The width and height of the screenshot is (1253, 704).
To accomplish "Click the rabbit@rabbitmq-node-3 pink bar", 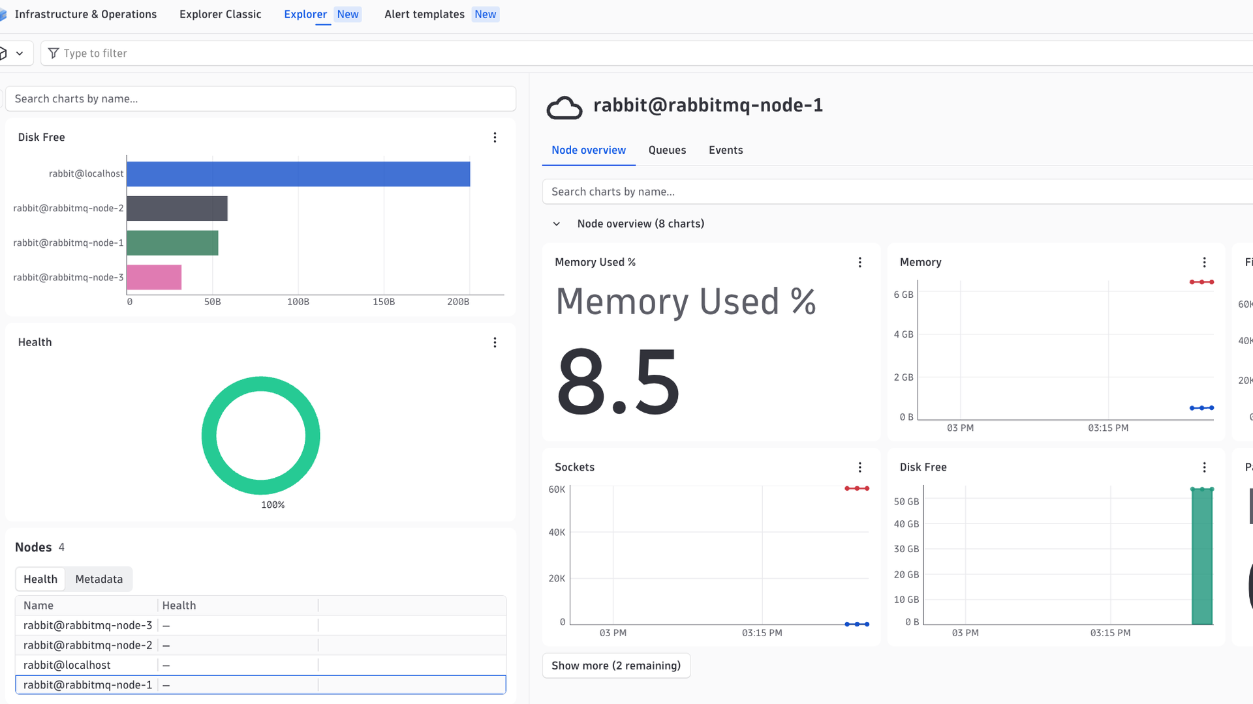I will pyautogui.click(x=154, y=278).
